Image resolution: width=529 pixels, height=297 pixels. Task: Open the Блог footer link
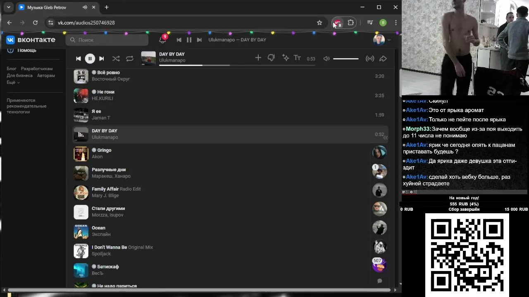(12, 68)
